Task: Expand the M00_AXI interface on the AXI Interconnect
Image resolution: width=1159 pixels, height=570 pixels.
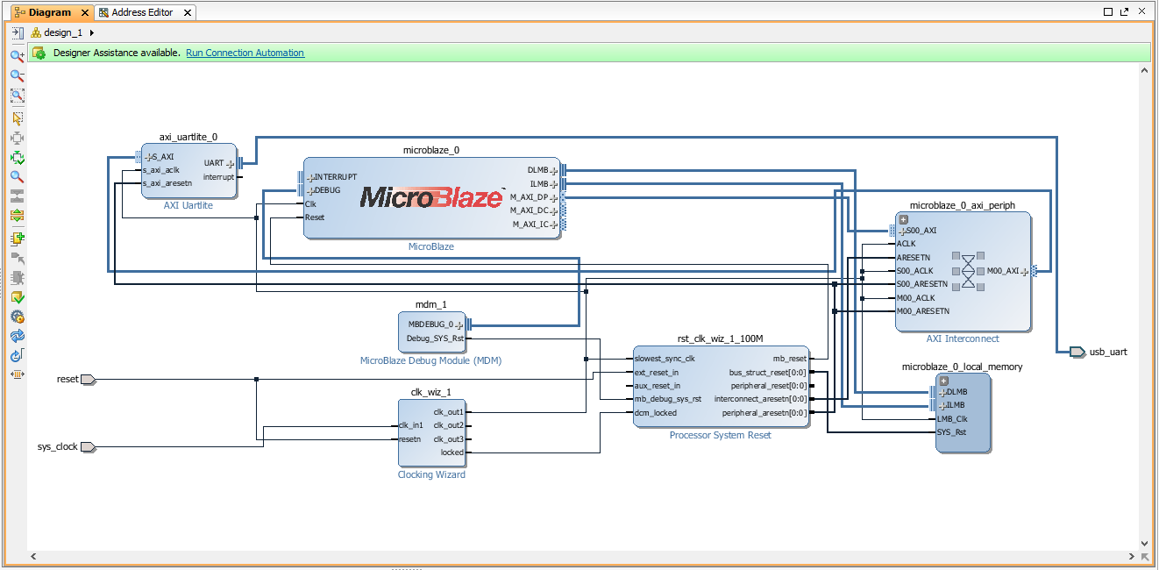Action: click(x=1024, y=272)
